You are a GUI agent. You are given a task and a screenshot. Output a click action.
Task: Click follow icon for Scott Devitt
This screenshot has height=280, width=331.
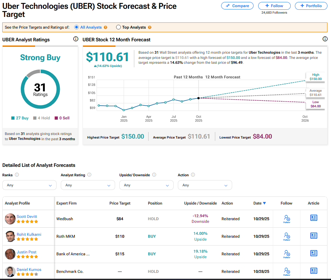point(287,218)
